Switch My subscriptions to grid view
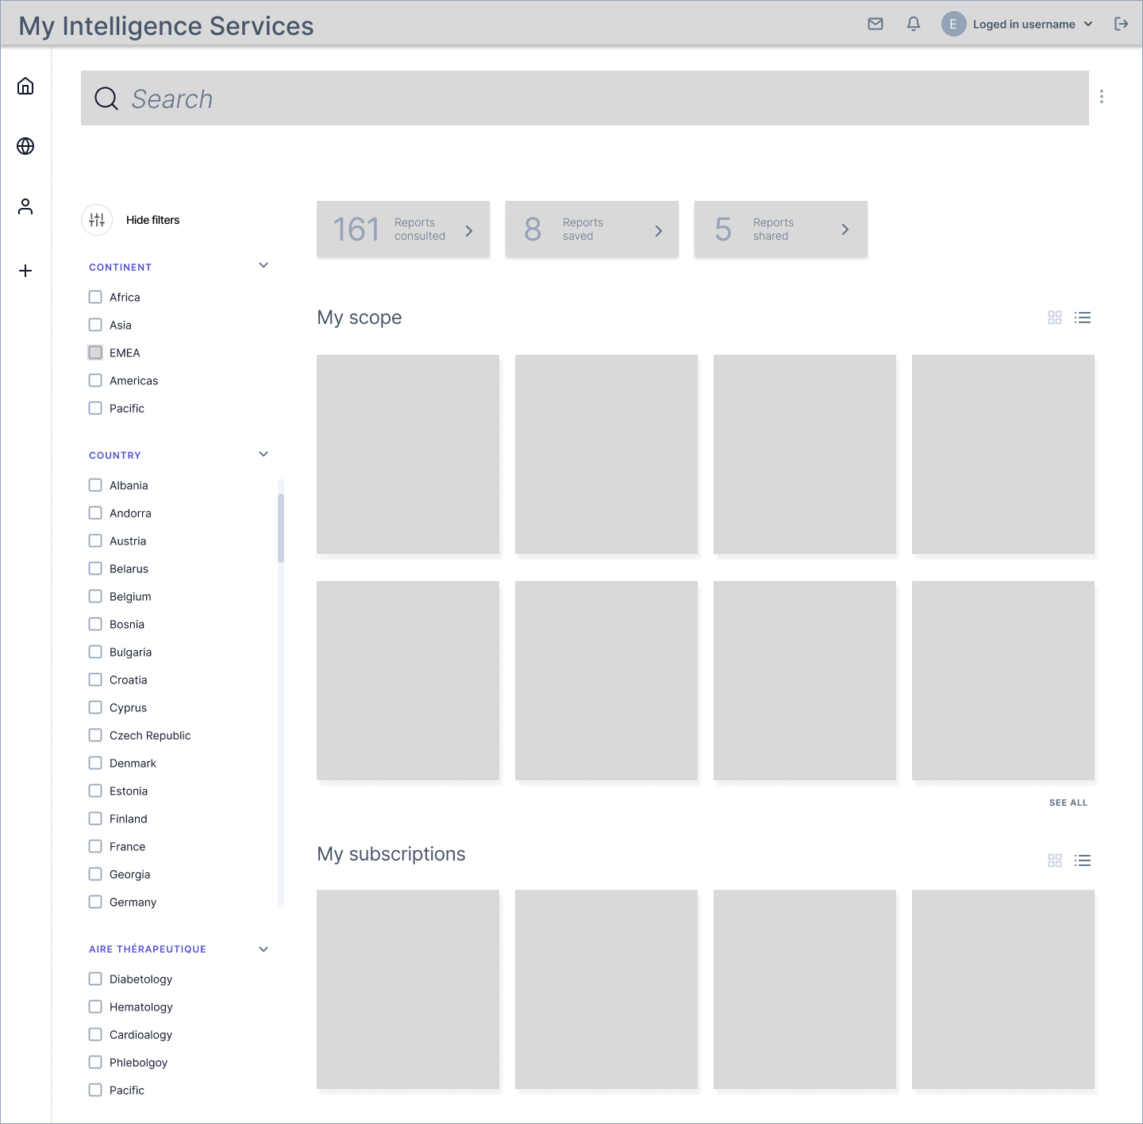Screen dimensions: 1143x1124 pyautogui.click(x=1054, y=860)
